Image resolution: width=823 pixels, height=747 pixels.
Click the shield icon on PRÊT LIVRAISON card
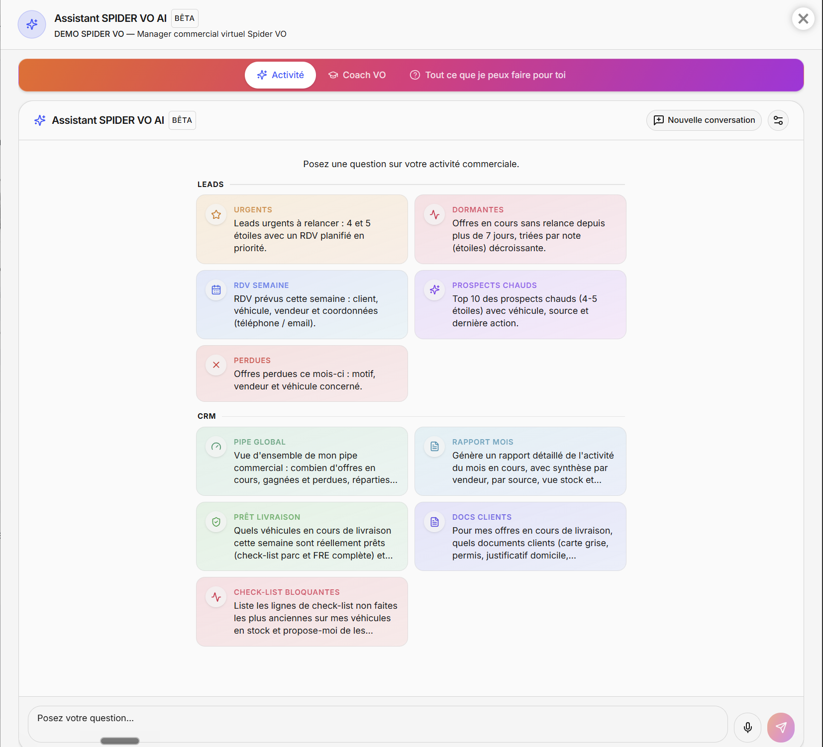point(216,522)
